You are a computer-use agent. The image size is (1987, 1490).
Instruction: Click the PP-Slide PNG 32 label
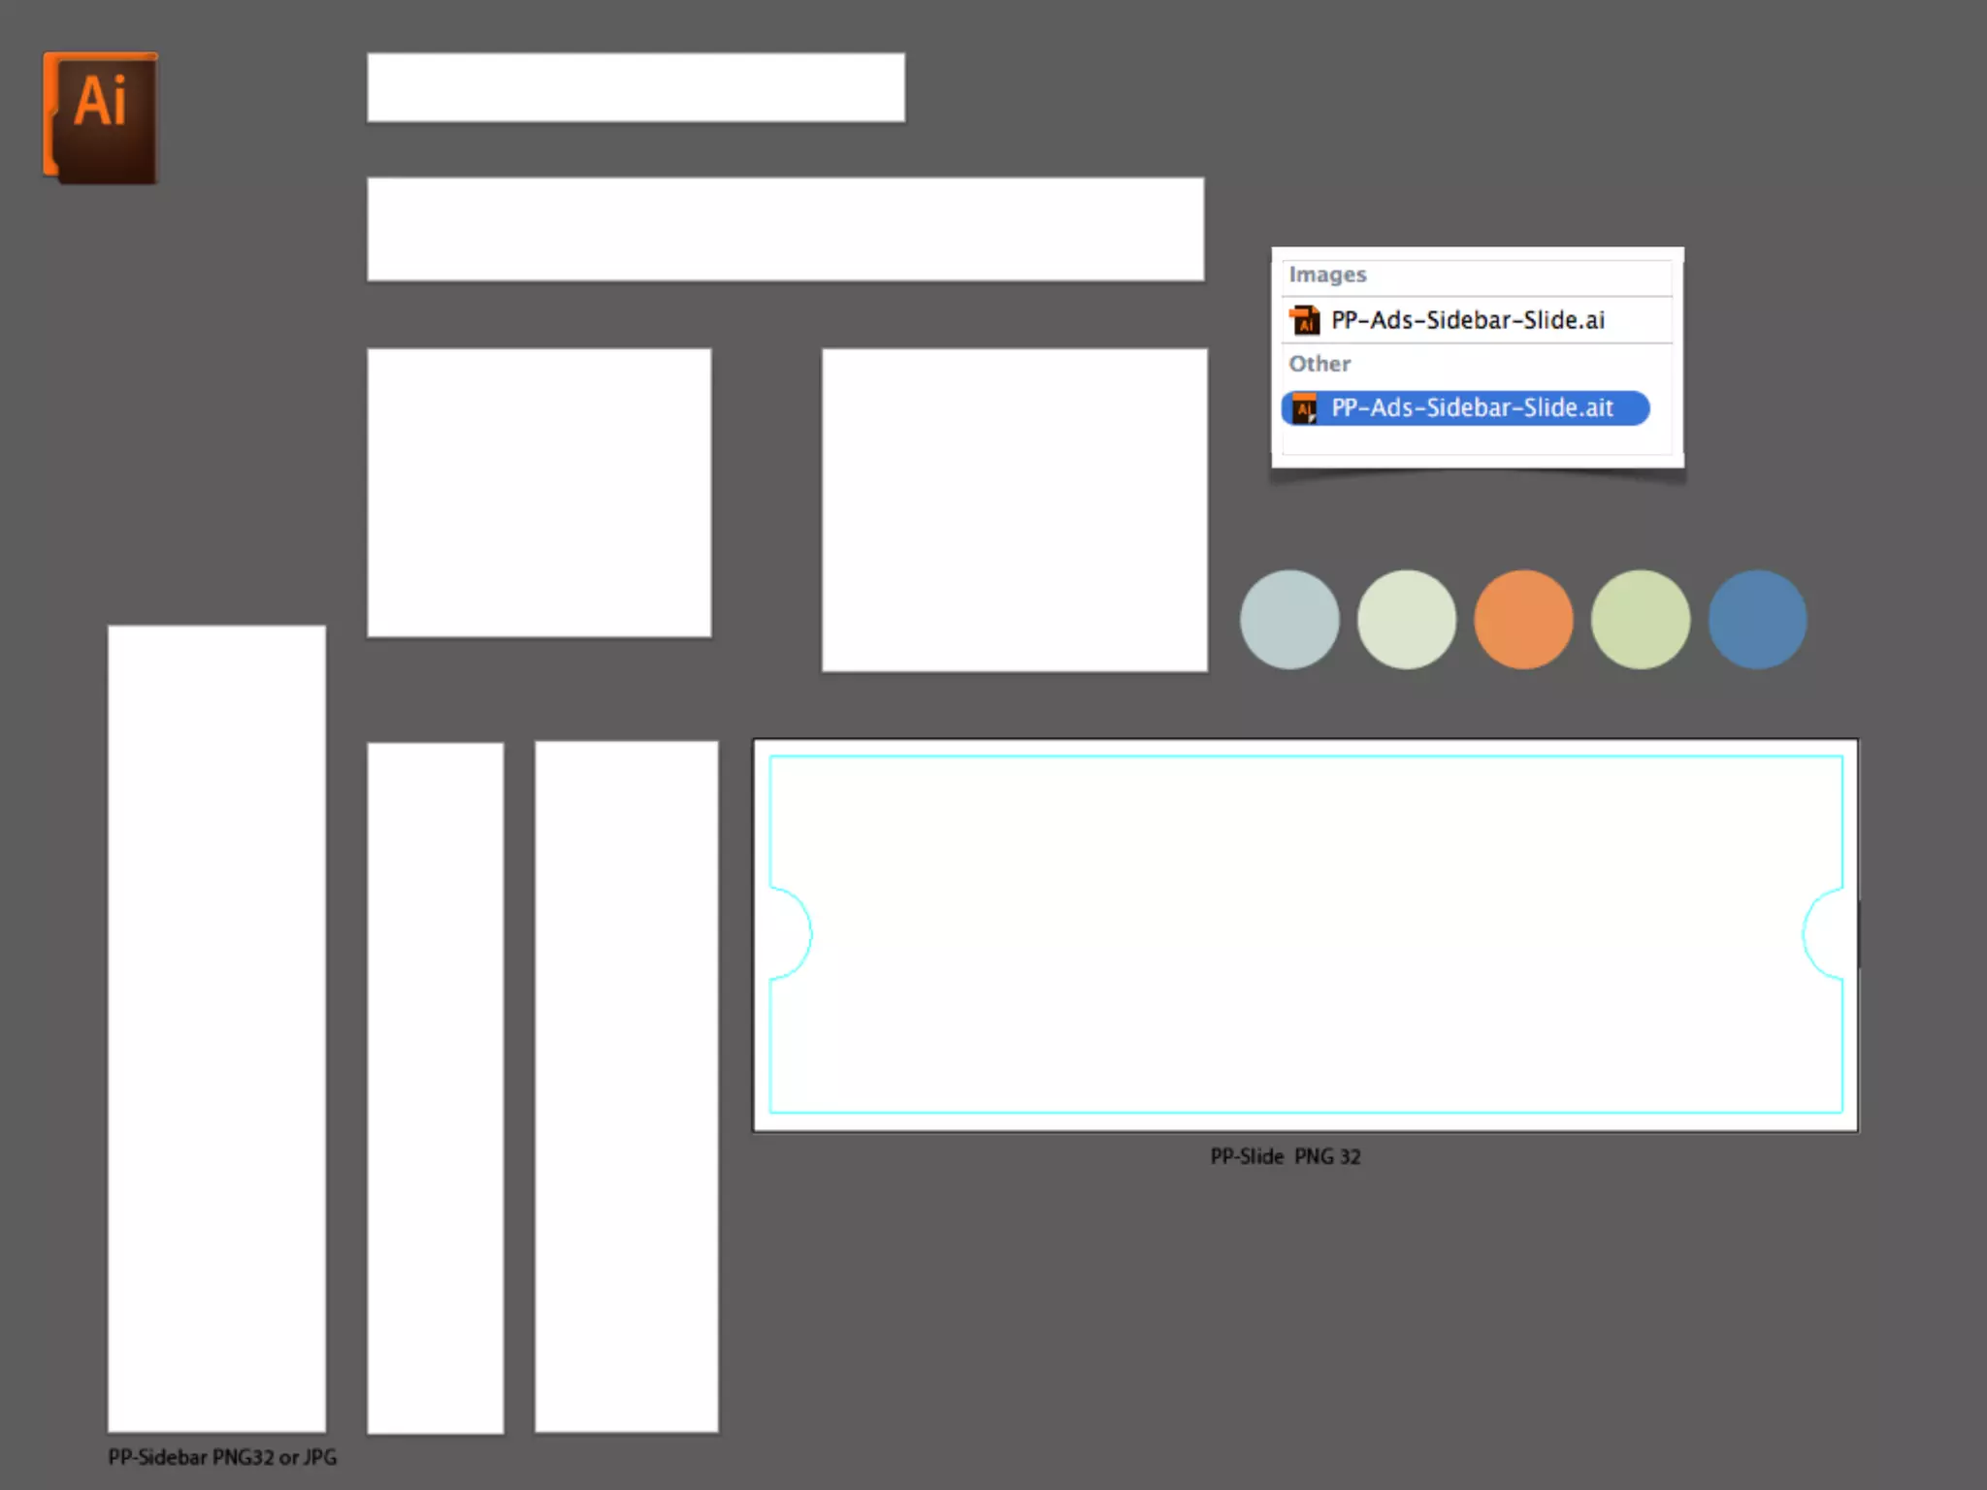[x=1285, y=1156]
